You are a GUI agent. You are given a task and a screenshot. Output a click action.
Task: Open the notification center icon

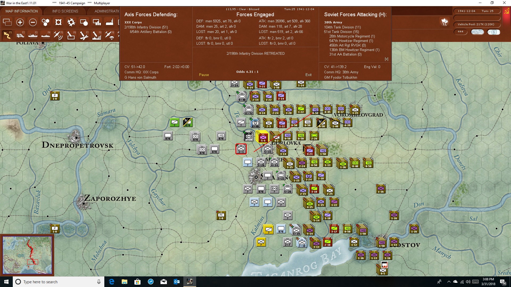(503, 282)
